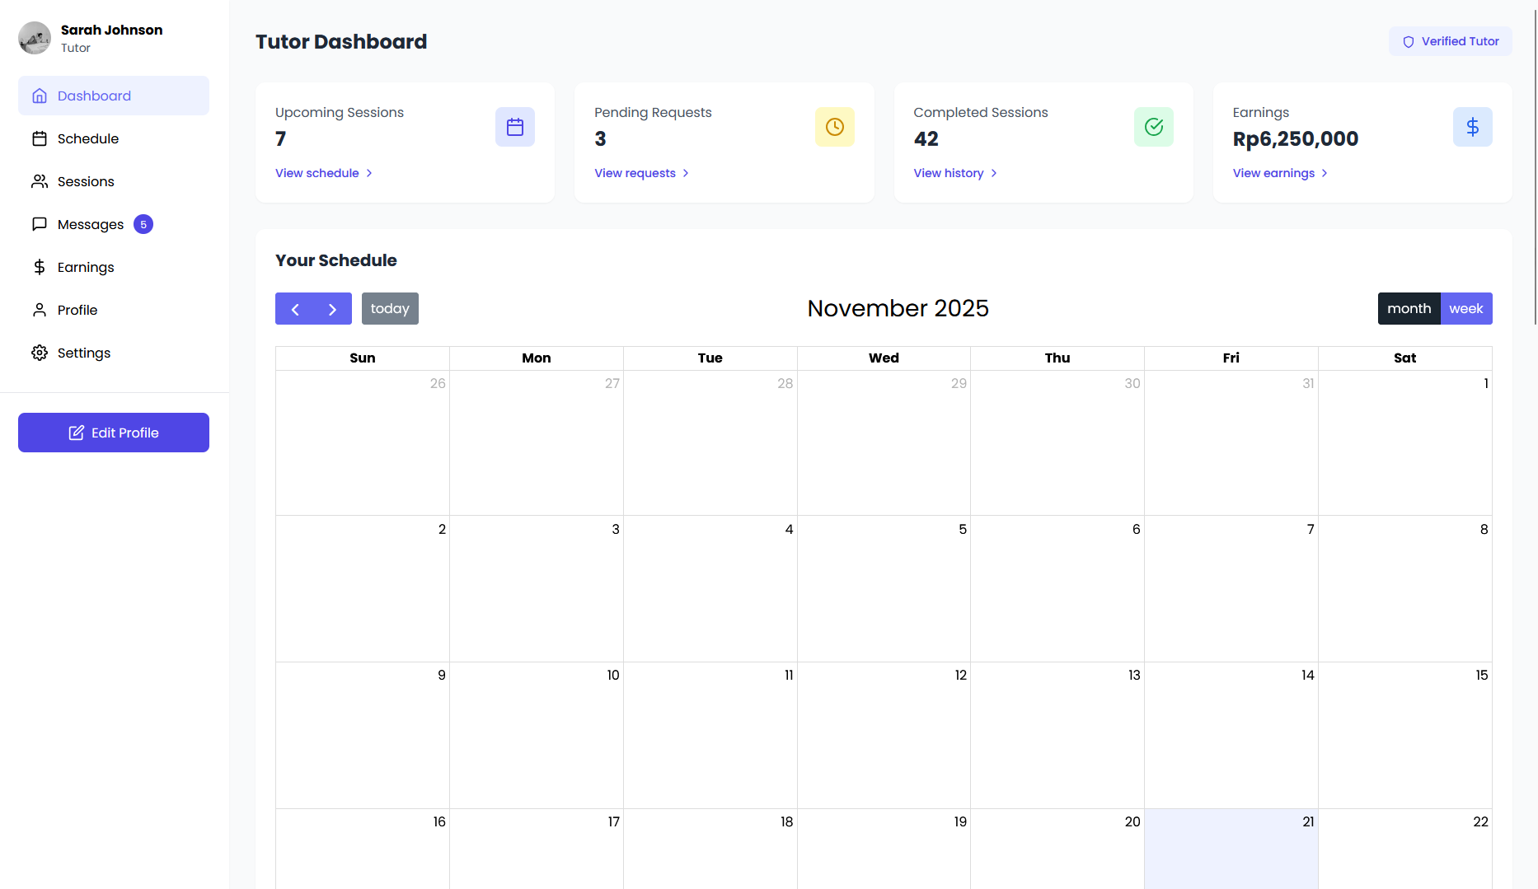This screenshot has width=1538, height=889.
Task: Open View history link
Action: (x=954, y=173)
